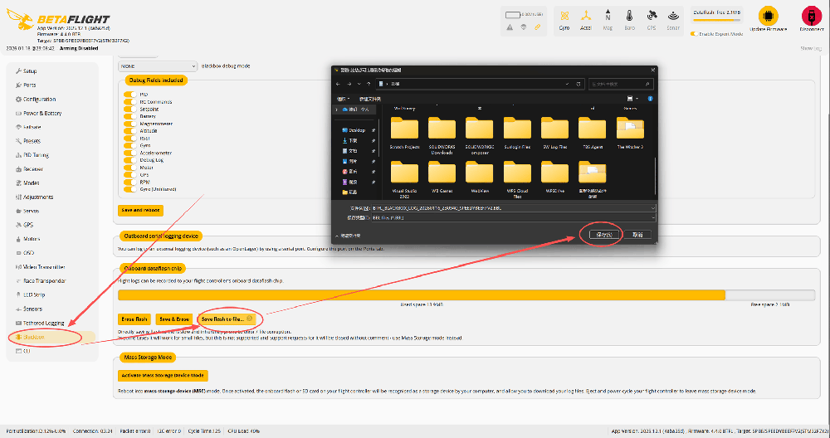Expand the file name history dropdown
This screenshot has width=830, height=438.
[653, 208]
